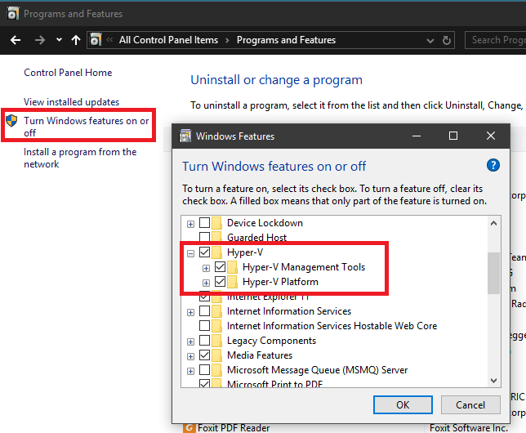Expand the Legacy Components node
Viewport: 526px width, 433px height.
coord(190,341)
